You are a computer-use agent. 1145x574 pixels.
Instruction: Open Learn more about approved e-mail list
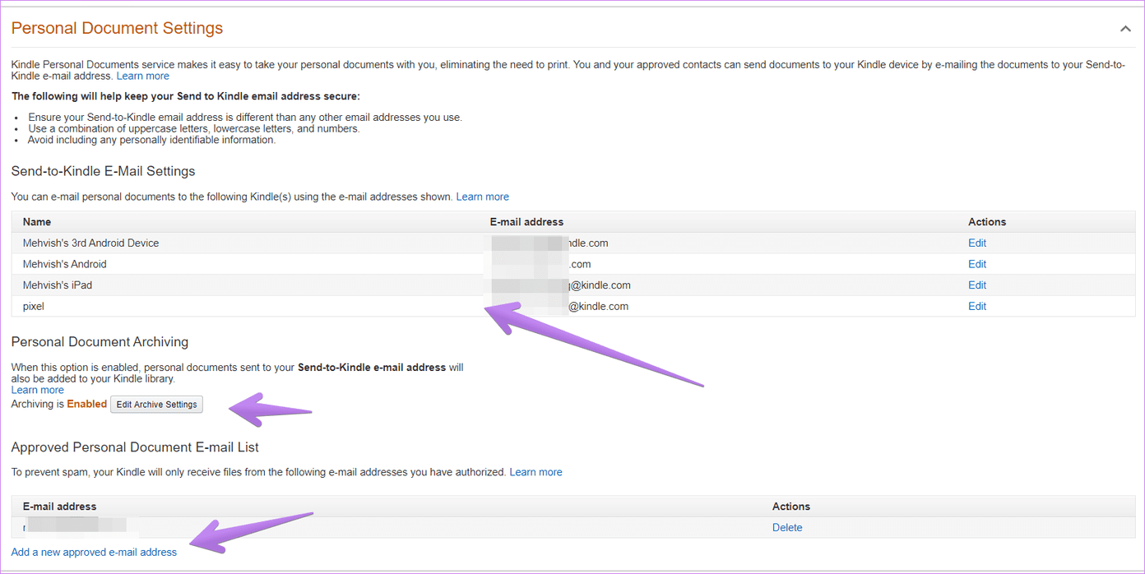[536, 472]
